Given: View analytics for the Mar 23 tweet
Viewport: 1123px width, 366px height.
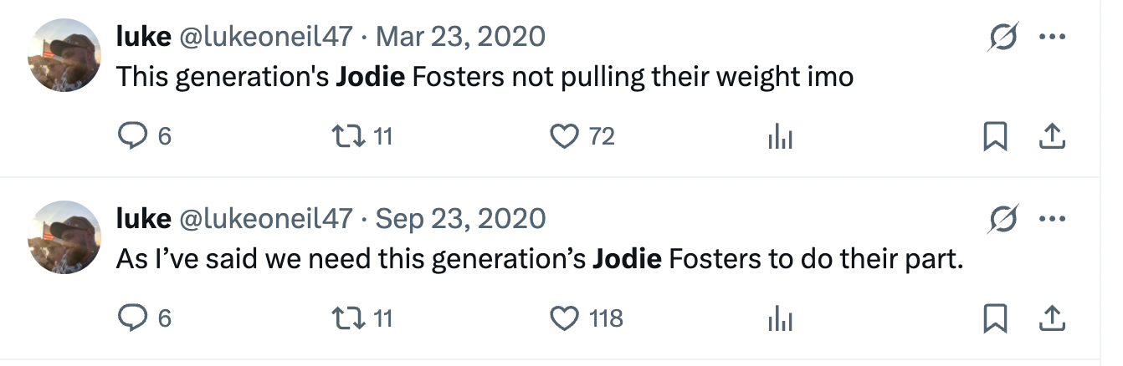Looking at the screenshot, I should pyautogui.click(x=780, y=138).
